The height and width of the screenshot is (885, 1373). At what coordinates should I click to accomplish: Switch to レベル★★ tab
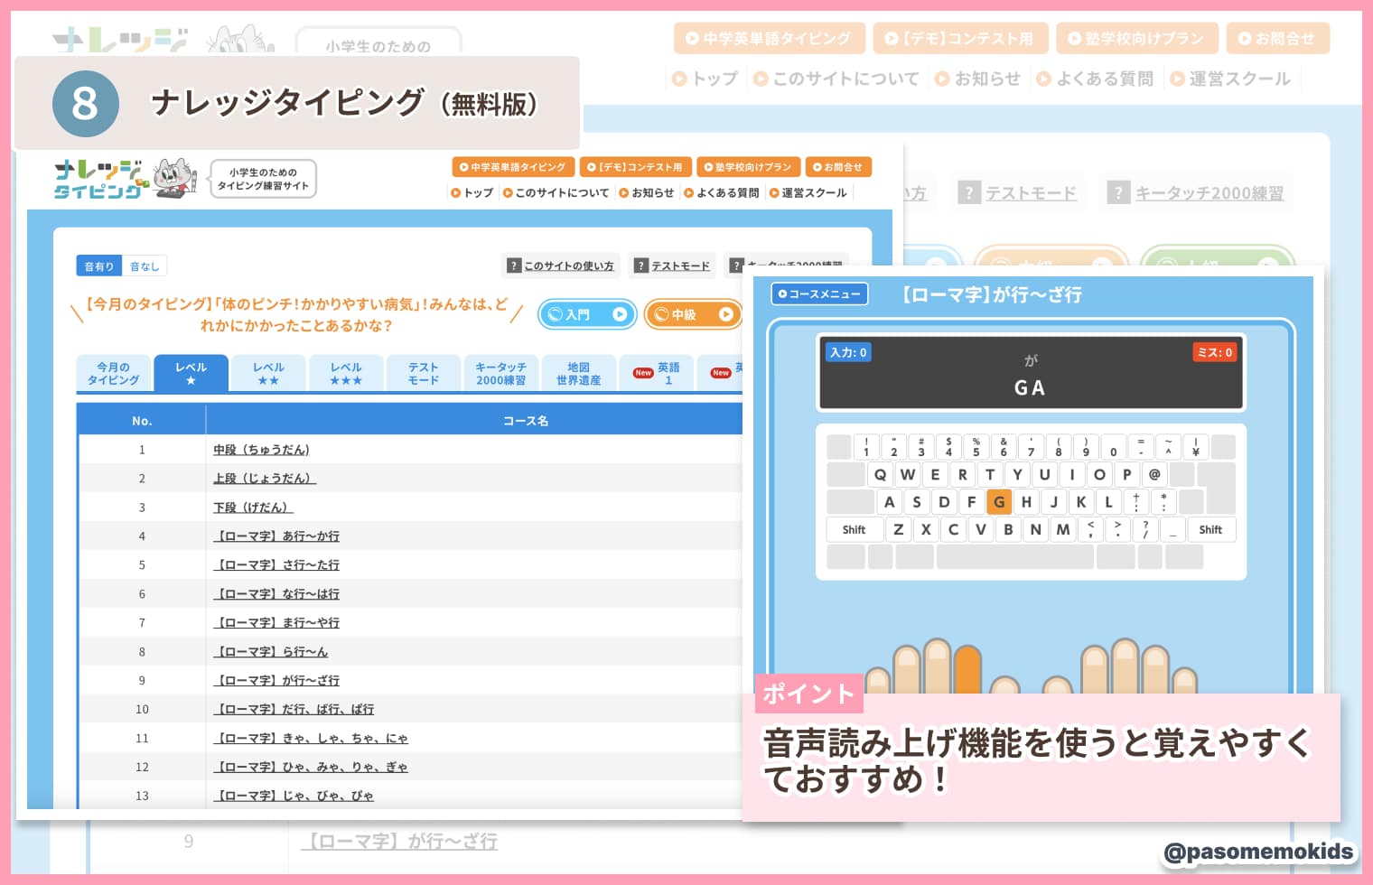[268, 373]
